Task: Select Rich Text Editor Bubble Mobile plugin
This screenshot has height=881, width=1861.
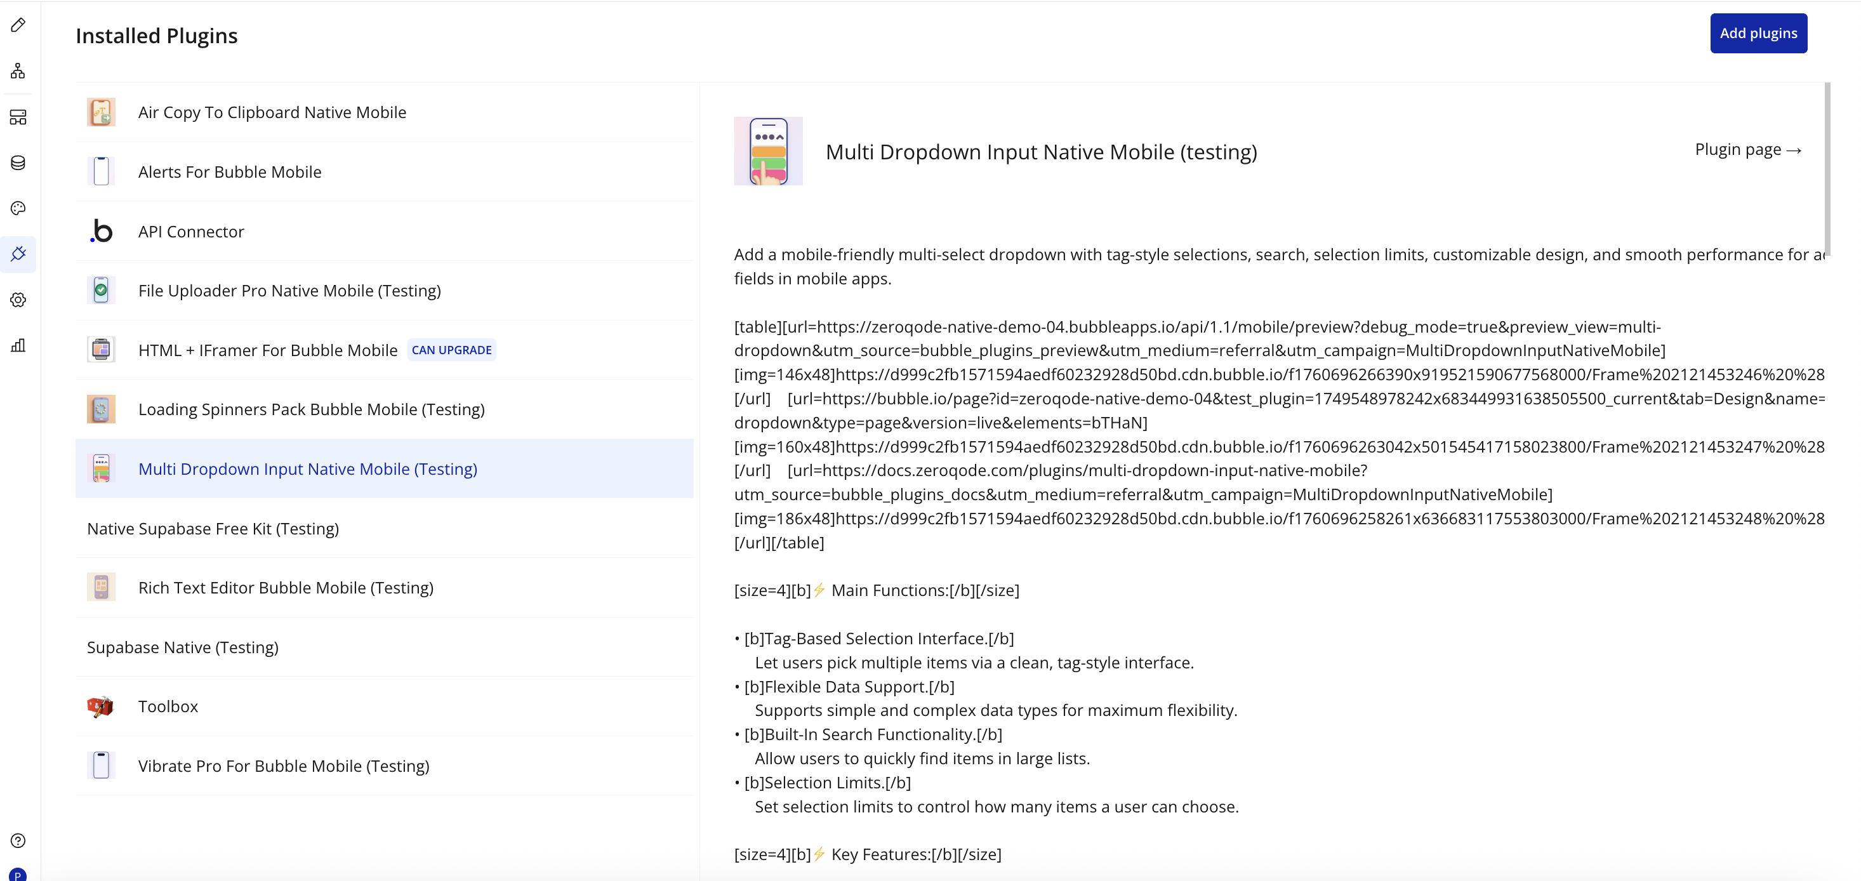Action: click(286, 588)
